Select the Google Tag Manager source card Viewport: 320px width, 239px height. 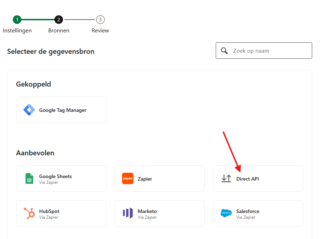click(x=61, y=110)
